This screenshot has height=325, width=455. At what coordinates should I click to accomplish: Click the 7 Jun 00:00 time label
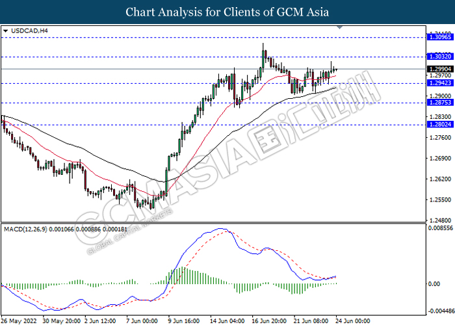142,321
